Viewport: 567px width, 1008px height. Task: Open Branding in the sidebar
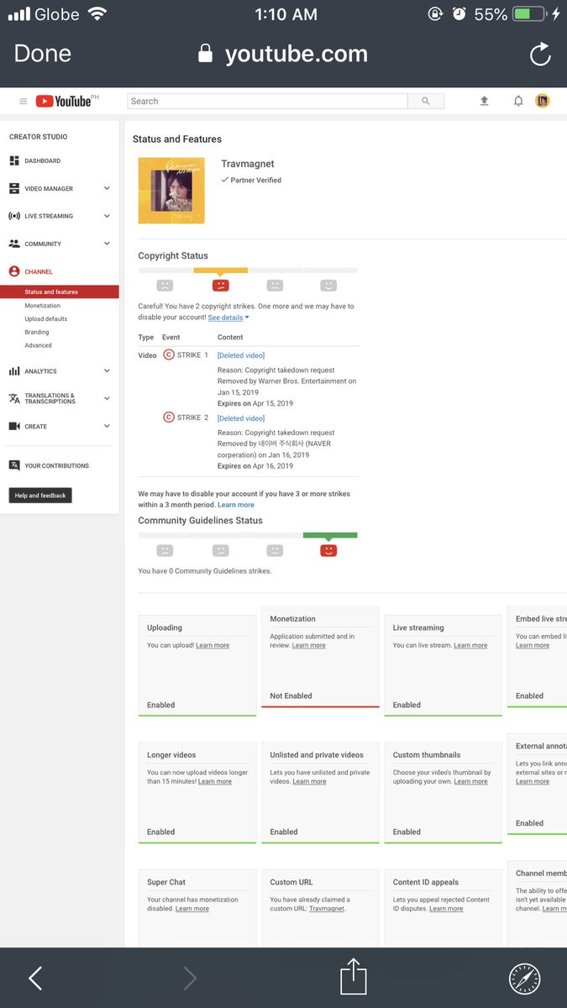point(37,333)
